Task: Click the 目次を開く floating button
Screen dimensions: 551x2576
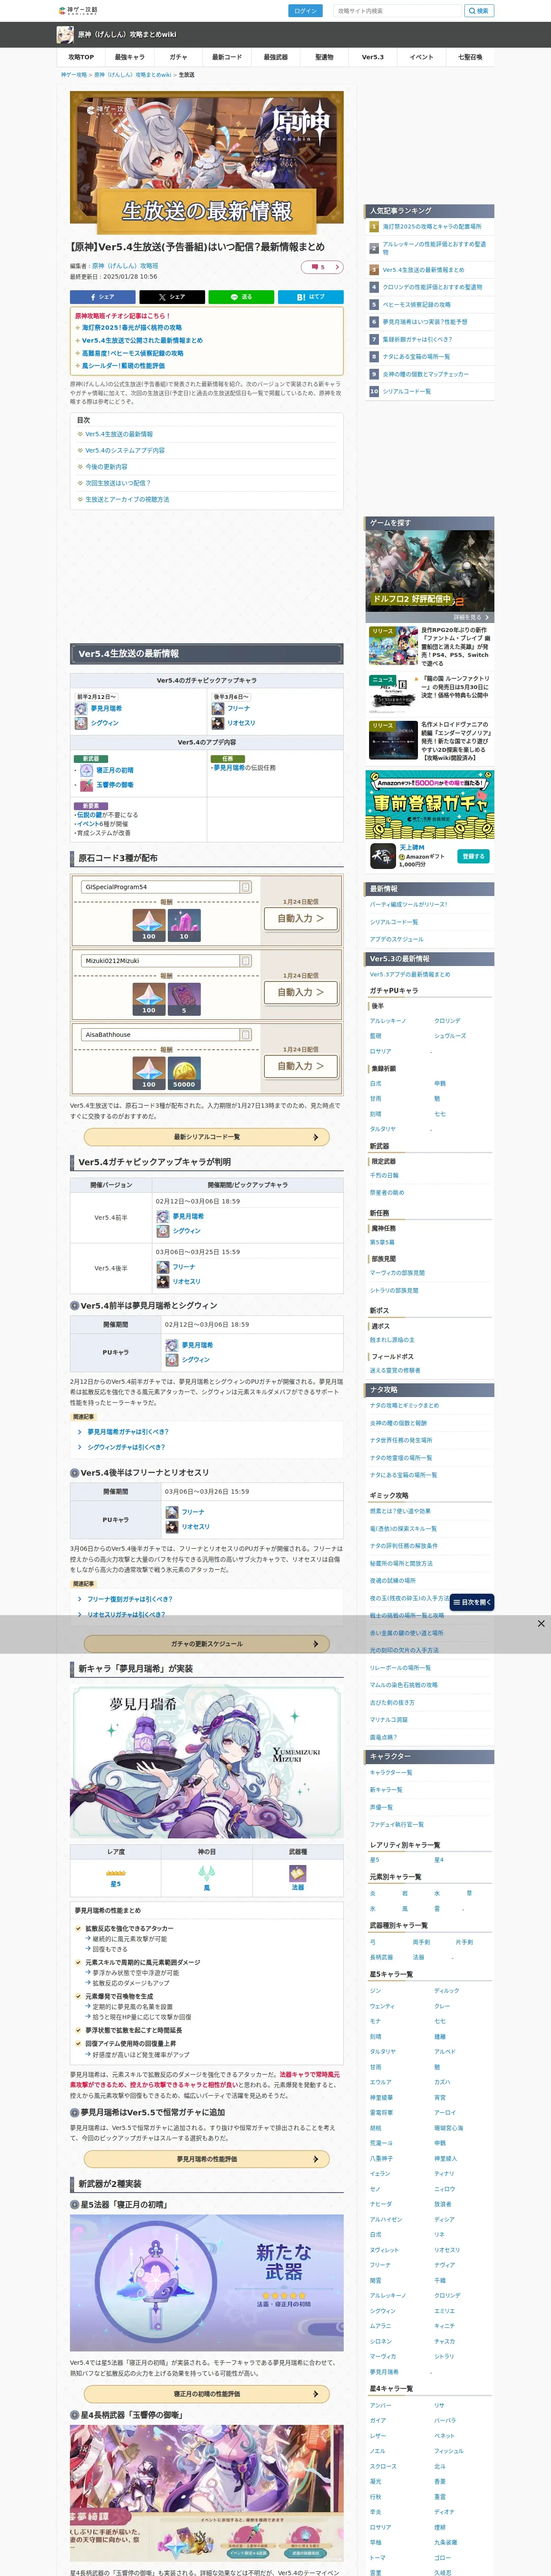Action: tap(472, 1602)
